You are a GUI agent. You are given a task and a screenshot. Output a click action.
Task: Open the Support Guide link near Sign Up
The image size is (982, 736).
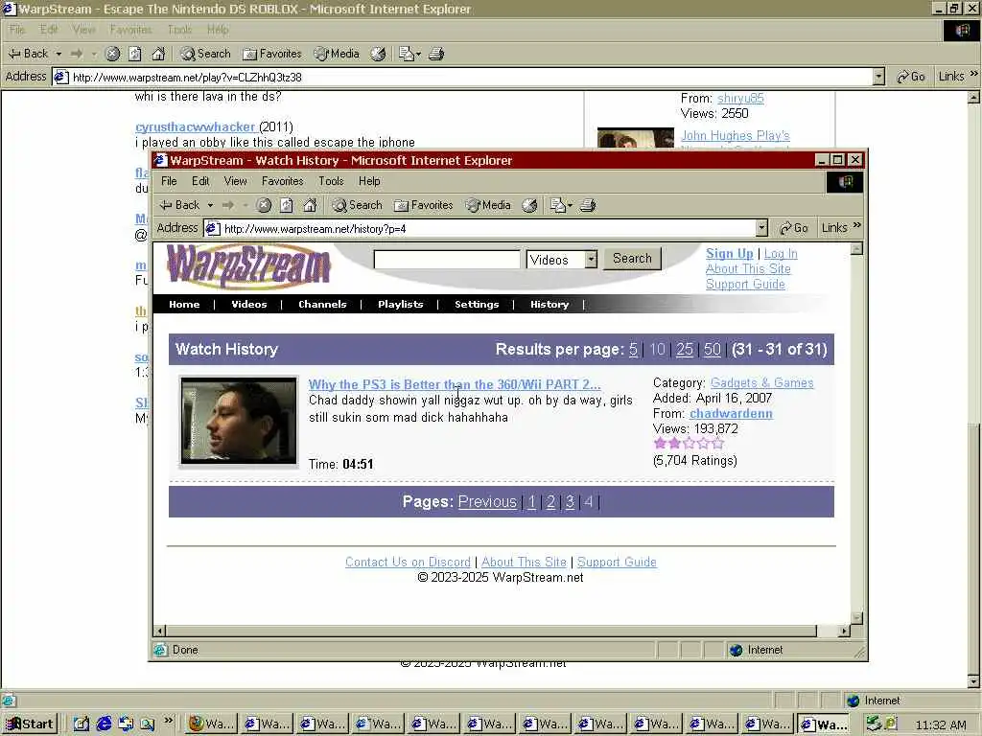745,284
